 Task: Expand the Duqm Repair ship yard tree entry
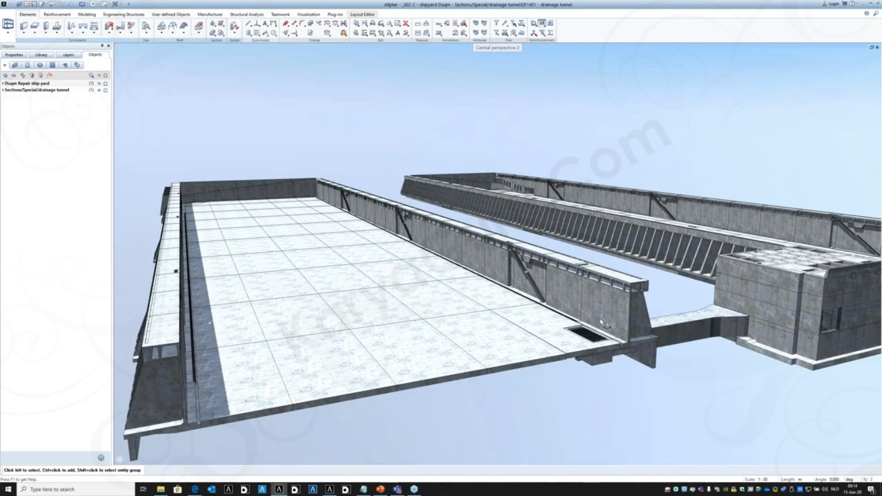(x=3, y=83)
